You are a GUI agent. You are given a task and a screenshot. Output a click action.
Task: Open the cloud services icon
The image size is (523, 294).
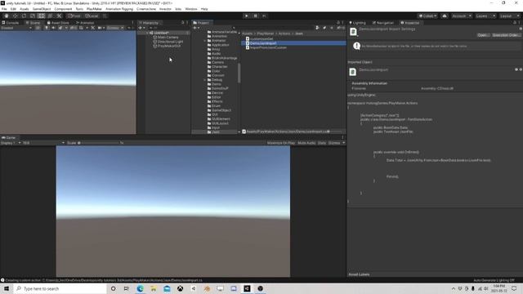[x=445, y=16]
